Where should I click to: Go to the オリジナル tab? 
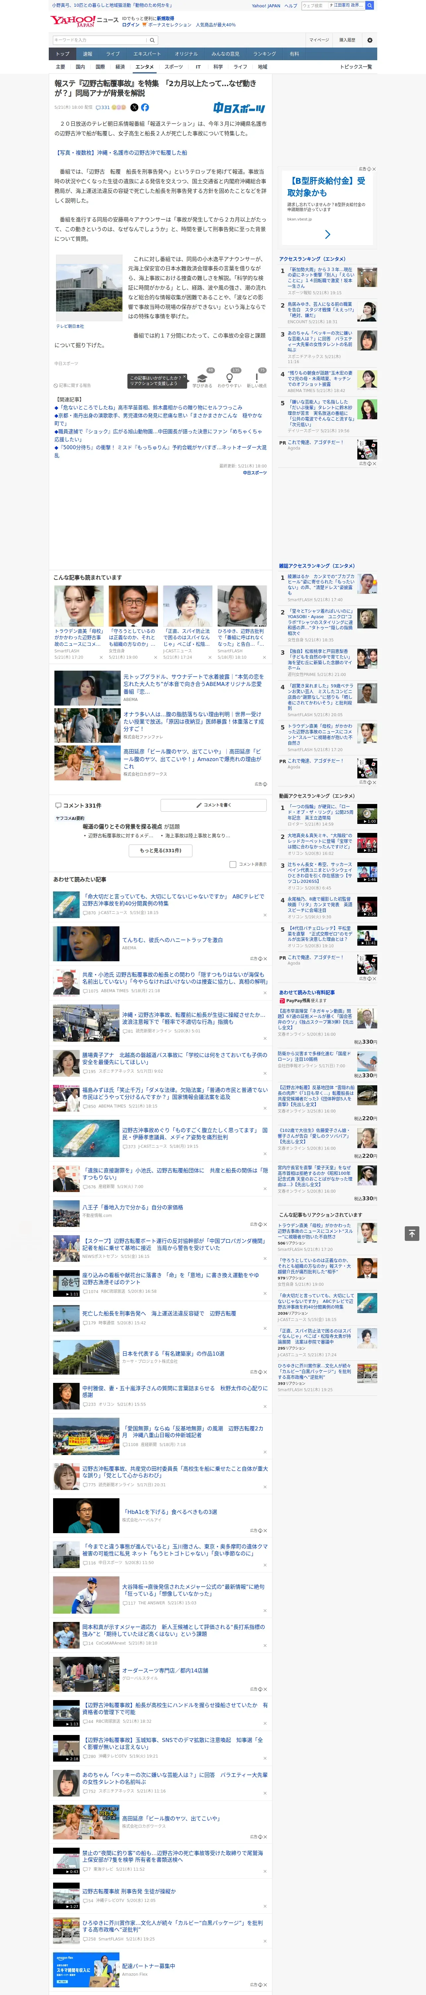186,54
